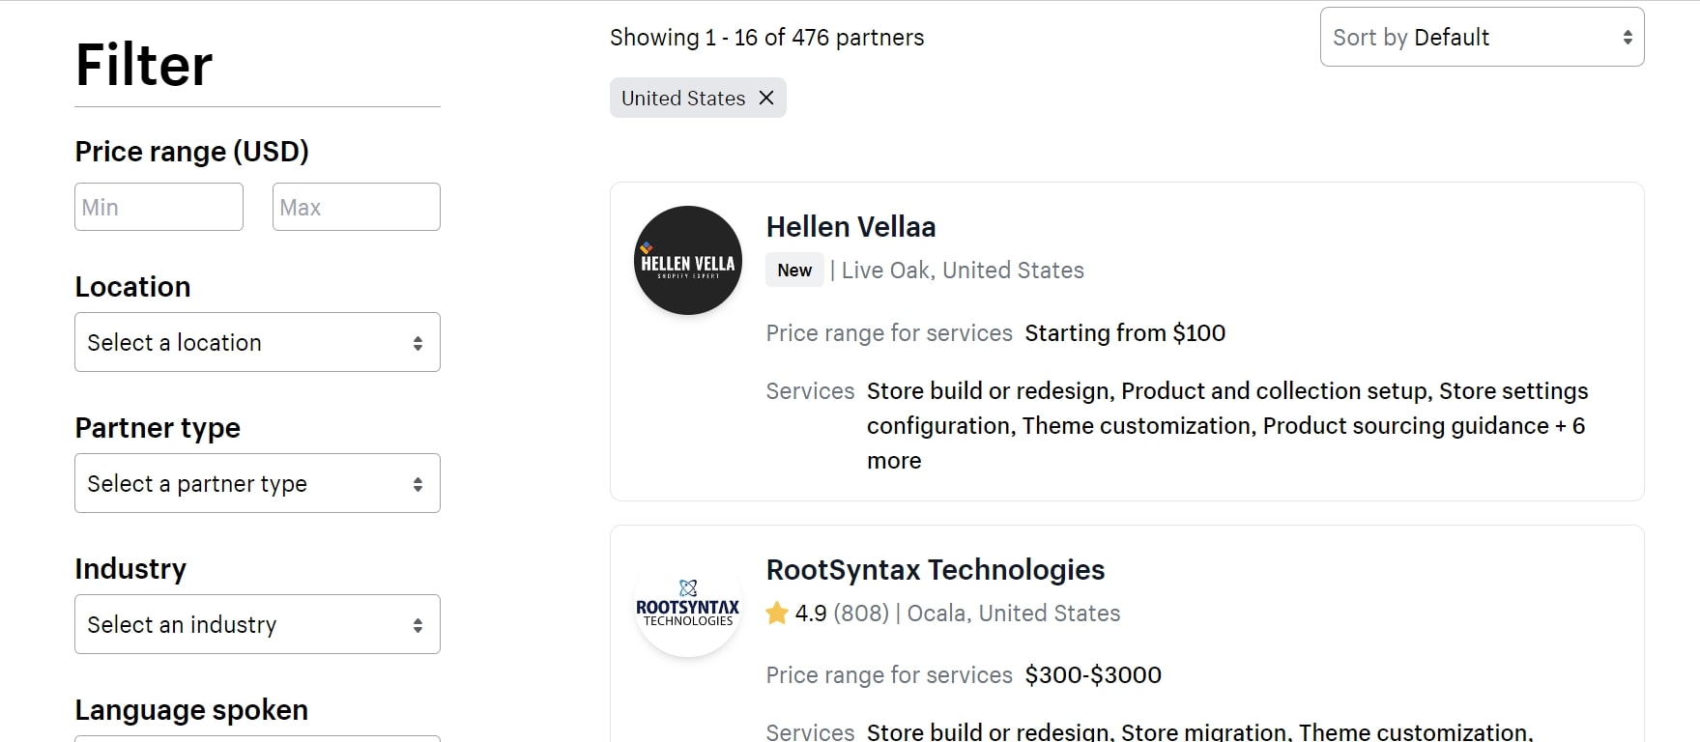Click the Hellen Vella logo avatar

(686, 260)
